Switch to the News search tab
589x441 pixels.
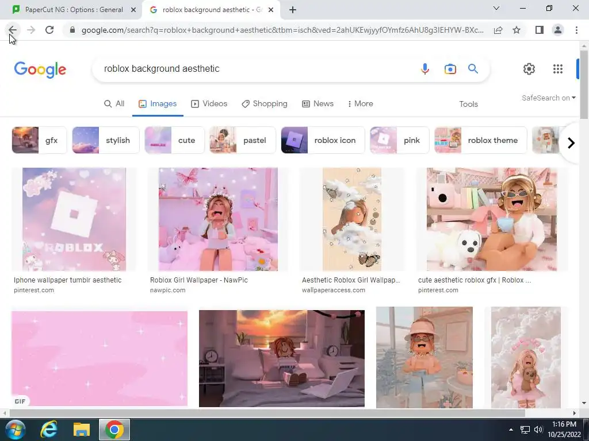click(x=318, y=104)
